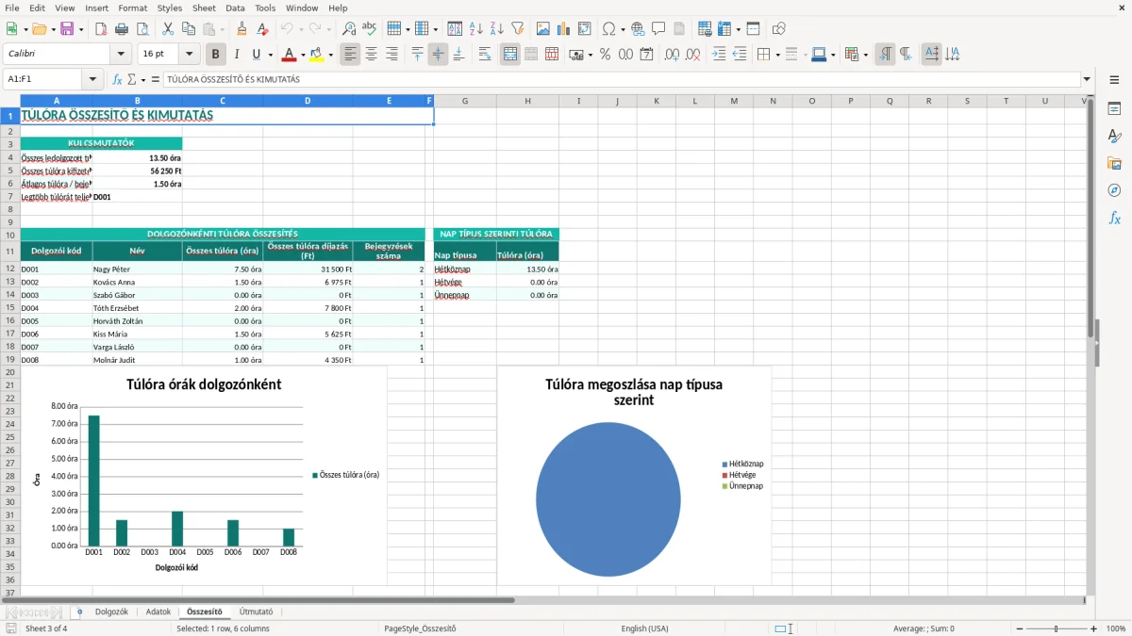The height and width of the screenshot is (636, 1132).
Task: Cut selection with scissors icon
Action: pos(168,29)
